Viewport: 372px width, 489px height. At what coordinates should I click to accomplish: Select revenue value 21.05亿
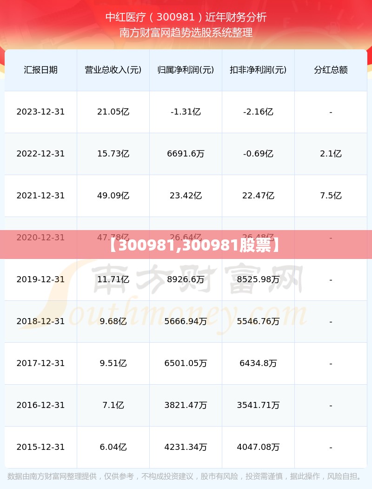coord(113,112)
